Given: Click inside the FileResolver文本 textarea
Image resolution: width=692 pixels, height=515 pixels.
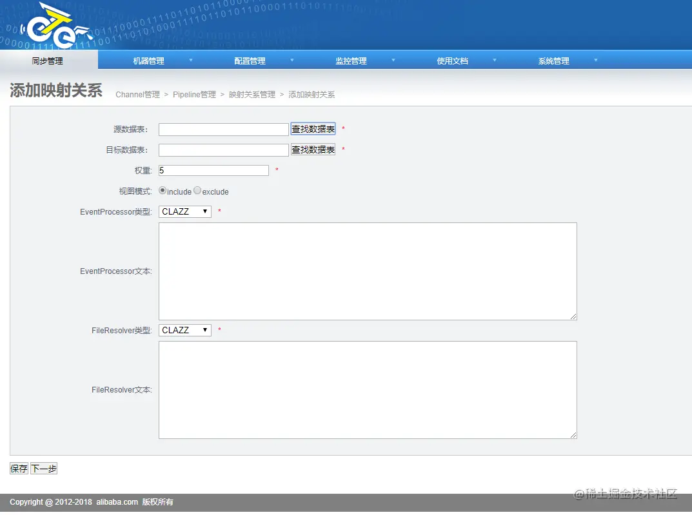Looking at the screenshot, I should pos(368,390).
